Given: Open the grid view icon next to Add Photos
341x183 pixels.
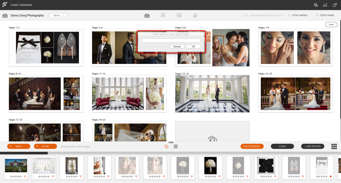Looking at the screenshot, I should [x=334, y=146].
